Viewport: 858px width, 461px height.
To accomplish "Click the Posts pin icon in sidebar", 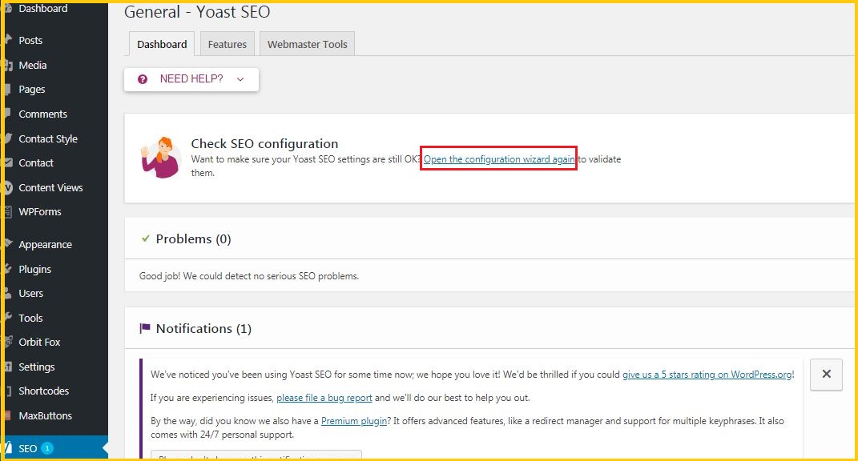I will (x=8, y=40).
